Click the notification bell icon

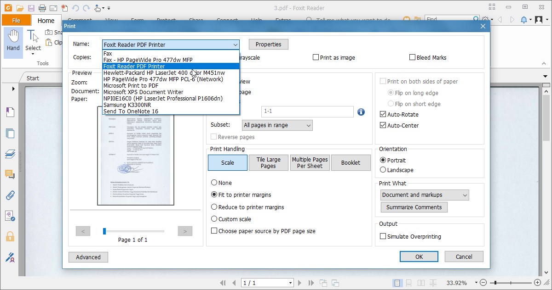click(x=524, y=20)
